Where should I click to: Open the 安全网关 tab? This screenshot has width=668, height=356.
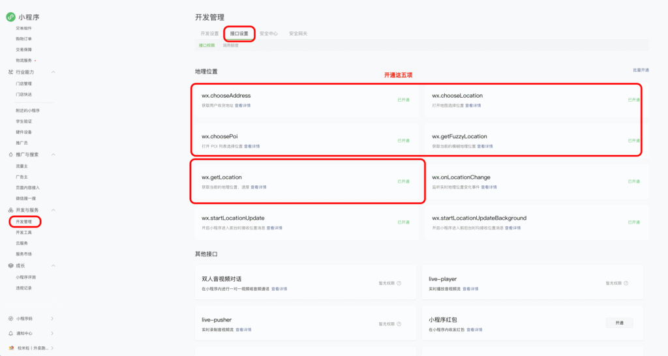click(x=297, y=34)
